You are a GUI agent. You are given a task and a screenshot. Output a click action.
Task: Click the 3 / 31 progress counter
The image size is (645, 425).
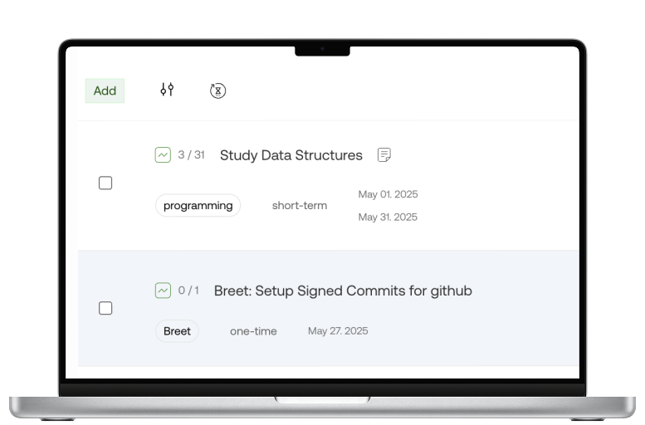pos(191,155)
